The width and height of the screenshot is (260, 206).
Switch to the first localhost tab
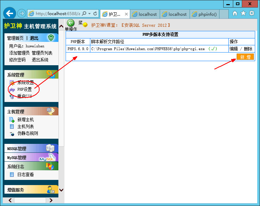click(145, 14)
